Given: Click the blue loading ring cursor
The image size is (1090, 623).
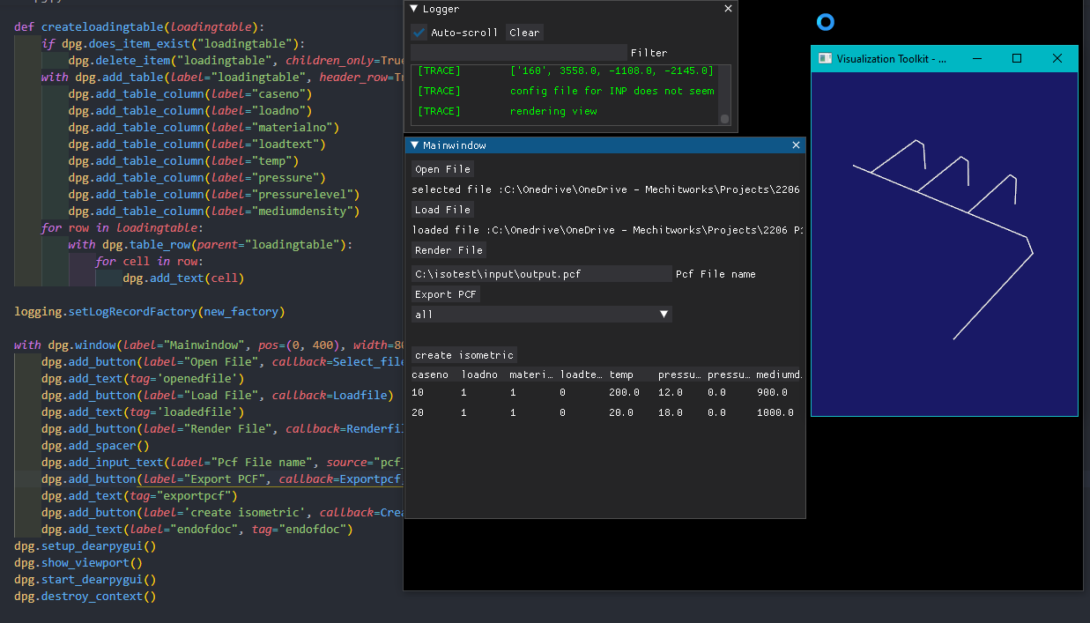Looking at the screenshot, I should click(825, 22).
